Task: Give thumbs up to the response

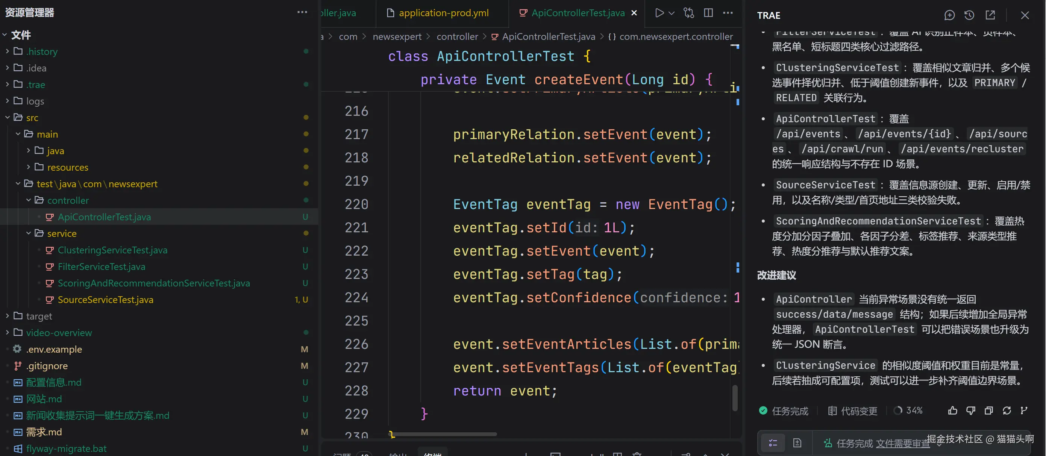Action: (x=952, y=411)
